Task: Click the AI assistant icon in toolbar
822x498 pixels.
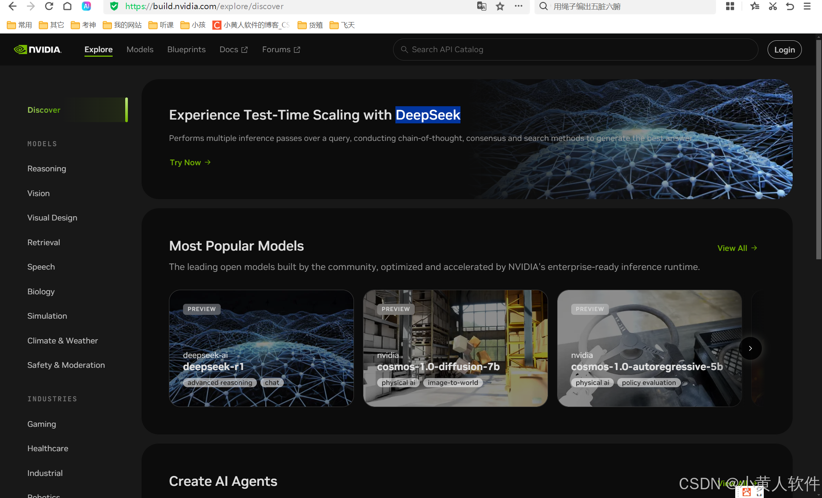Action: pos(86,6)
